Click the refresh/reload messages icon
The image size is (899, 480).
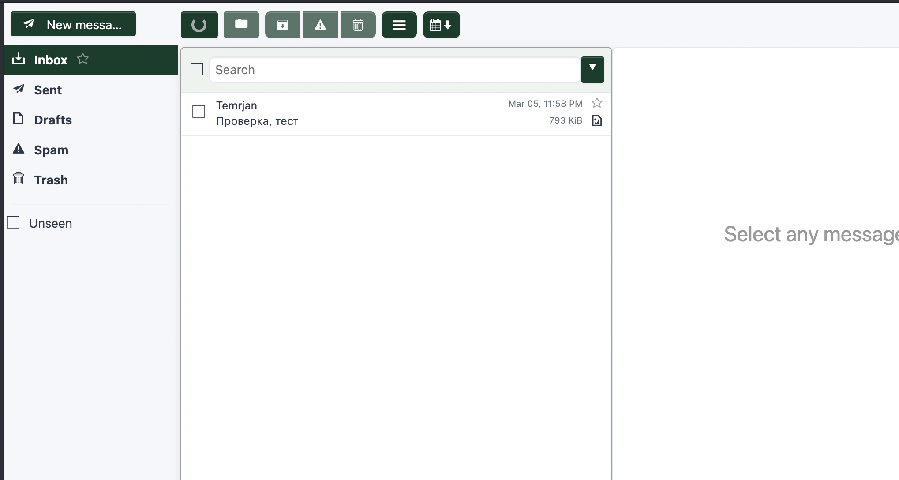(x=199, y=24)
